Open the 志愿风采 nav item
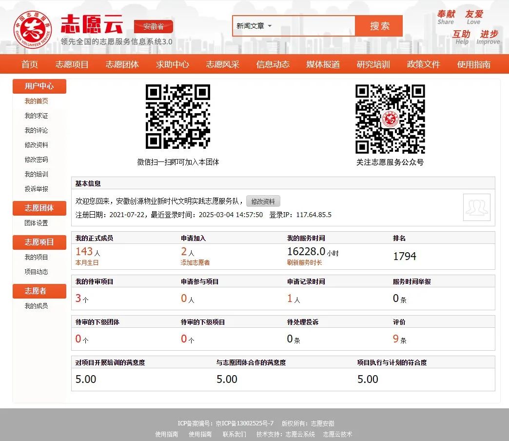This screenshot has height=441, width=509. coord(223,64)
